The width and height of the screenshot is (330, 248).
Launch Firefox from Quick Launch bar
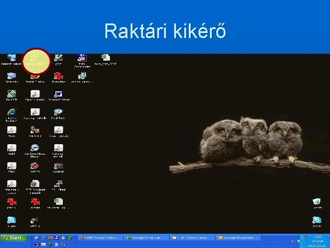point(50,238)
